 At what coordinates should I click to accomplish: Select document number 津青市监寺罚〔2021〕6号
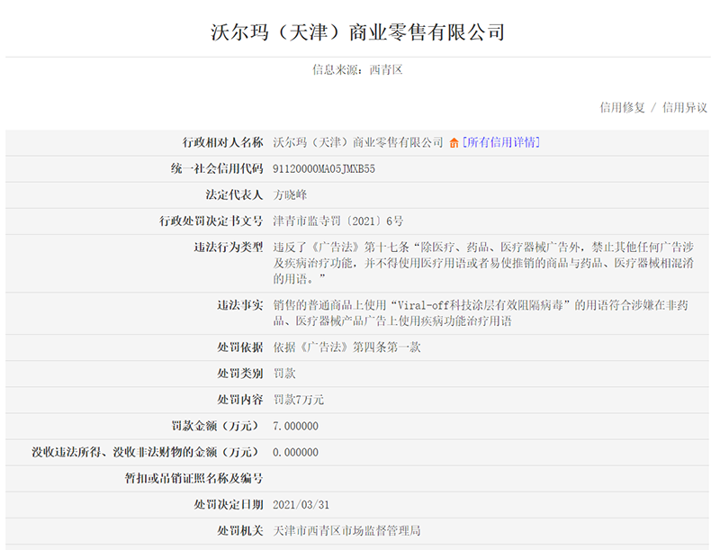[x=338, y=221]
